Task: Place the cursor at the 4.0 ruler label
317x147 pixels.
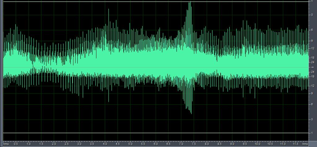Action: coord(105,144)
